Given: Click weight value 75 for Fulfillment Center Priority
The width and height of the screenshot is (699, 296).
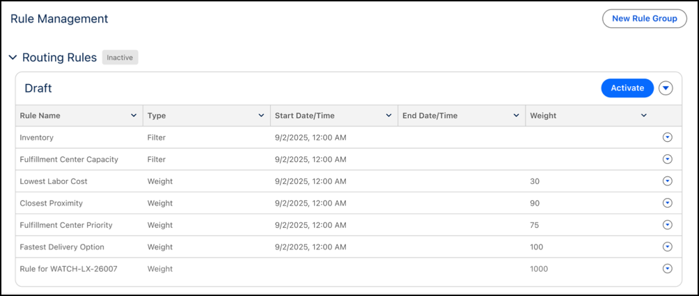Looking at the screenshot, I should coord(535,225).
